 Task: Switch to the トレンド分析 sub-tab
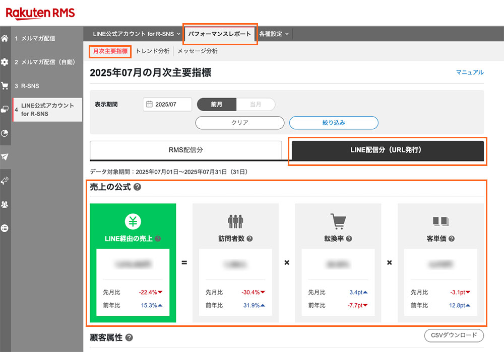(x=152, y=51)
